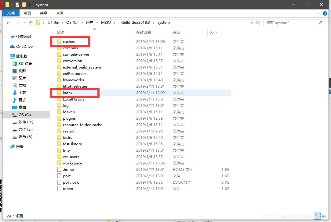Viewport: 331px width, 222px height.
Task: Select 快速访问 in the navigation pane
Action: tap(23, 37)
